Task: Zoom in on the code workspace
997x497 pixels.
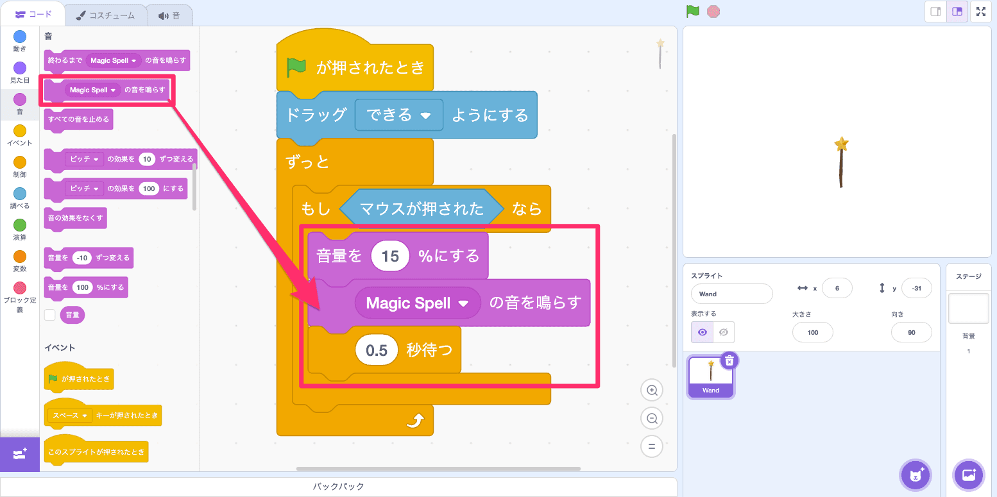Action: 651,390
